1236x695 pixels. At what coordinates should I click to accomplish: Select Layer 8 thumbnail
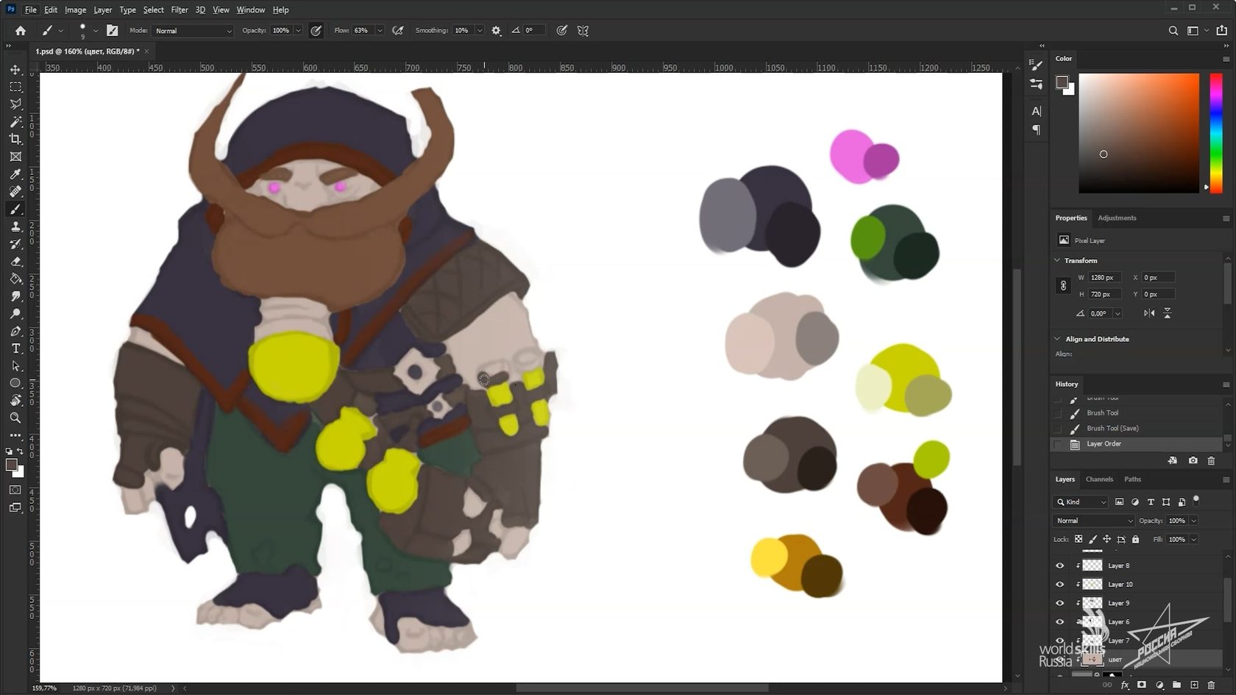pos(1093,566)
